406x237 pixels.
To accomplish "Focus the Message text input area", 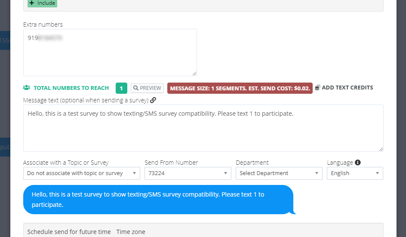I will (203, 129).
